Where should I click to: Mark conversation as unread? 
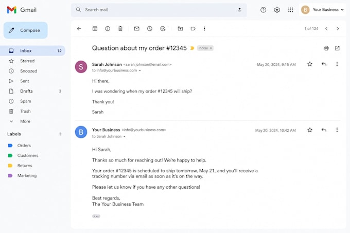136,28
